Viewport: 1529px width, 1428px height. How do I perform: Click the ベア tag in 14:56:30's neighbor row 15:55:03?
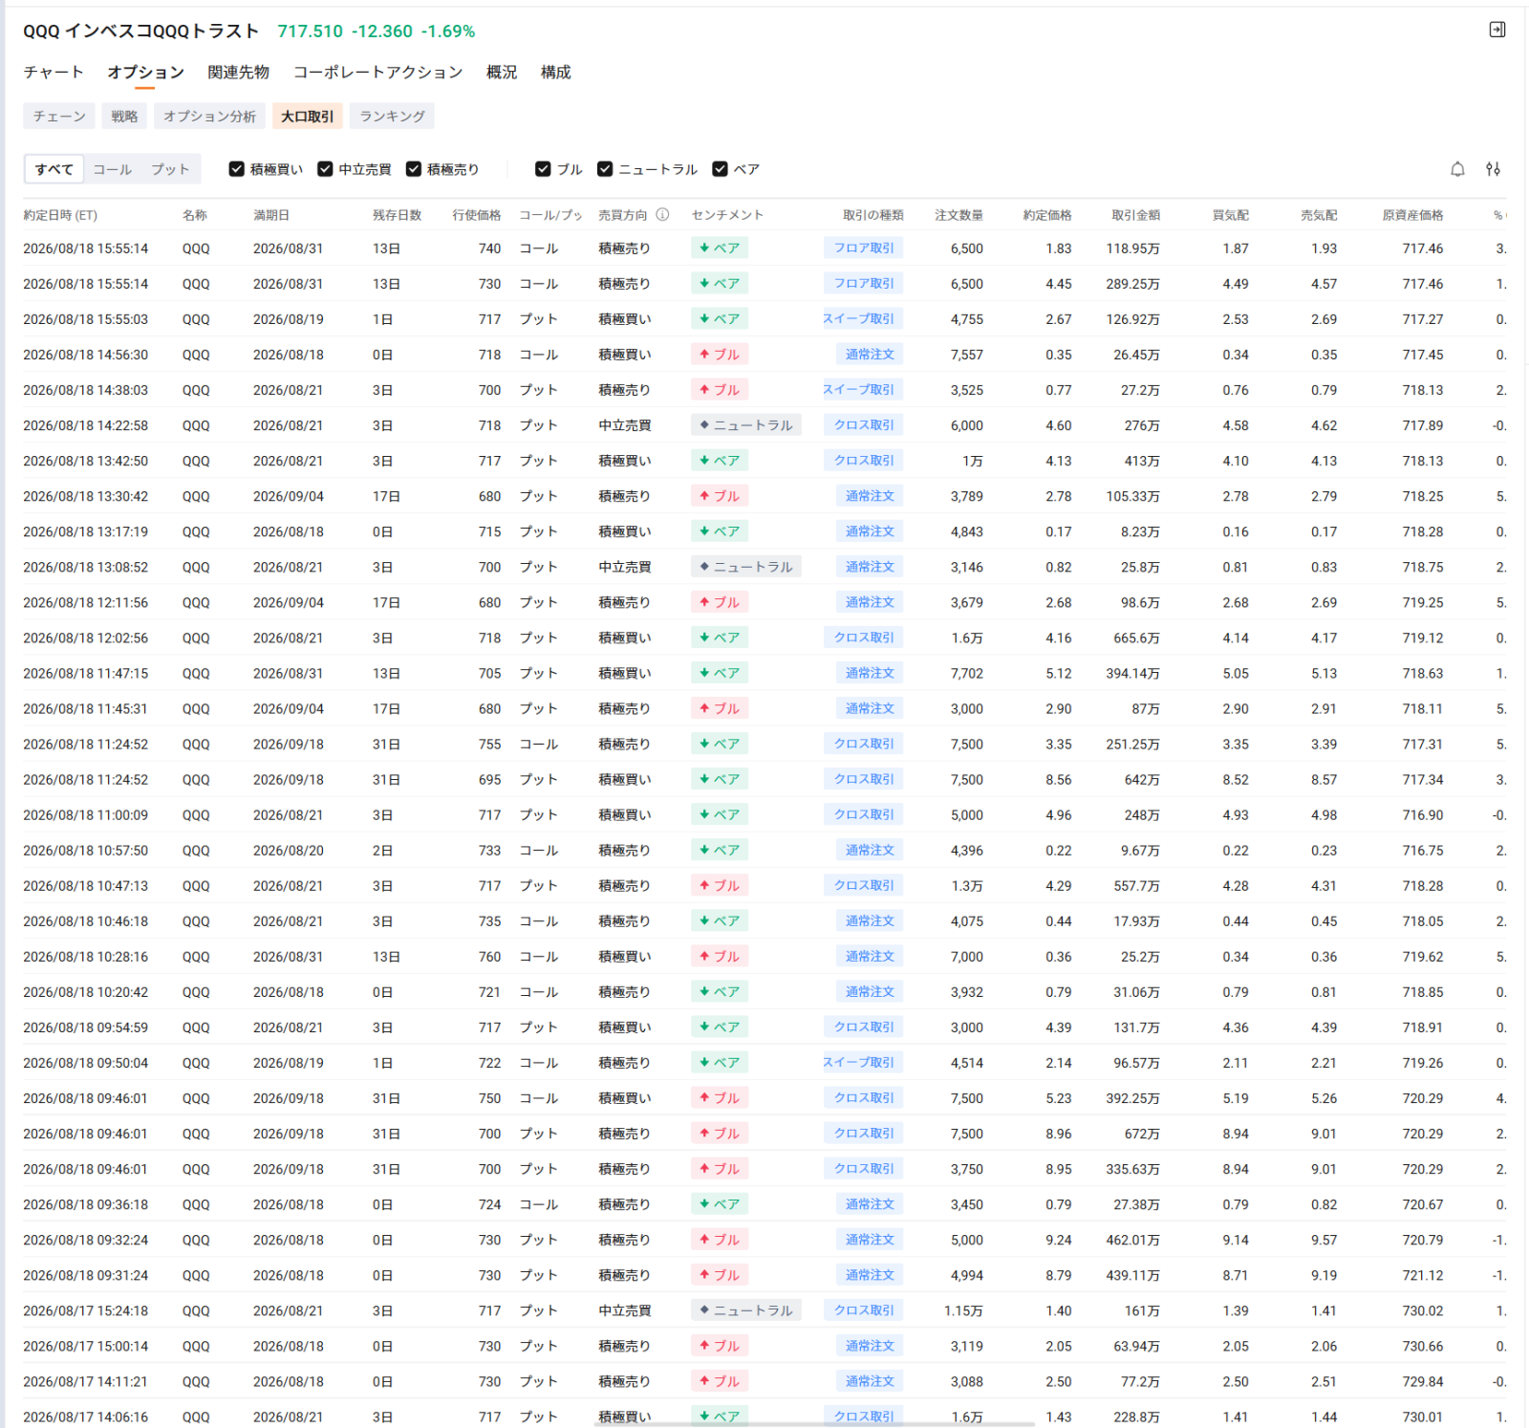(720, 319)
